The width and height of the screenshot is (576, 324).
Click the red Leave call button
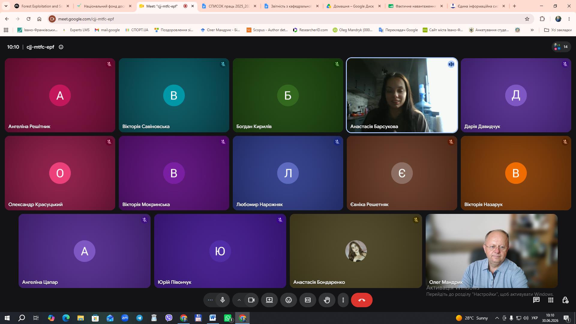[x=361, y=300]
